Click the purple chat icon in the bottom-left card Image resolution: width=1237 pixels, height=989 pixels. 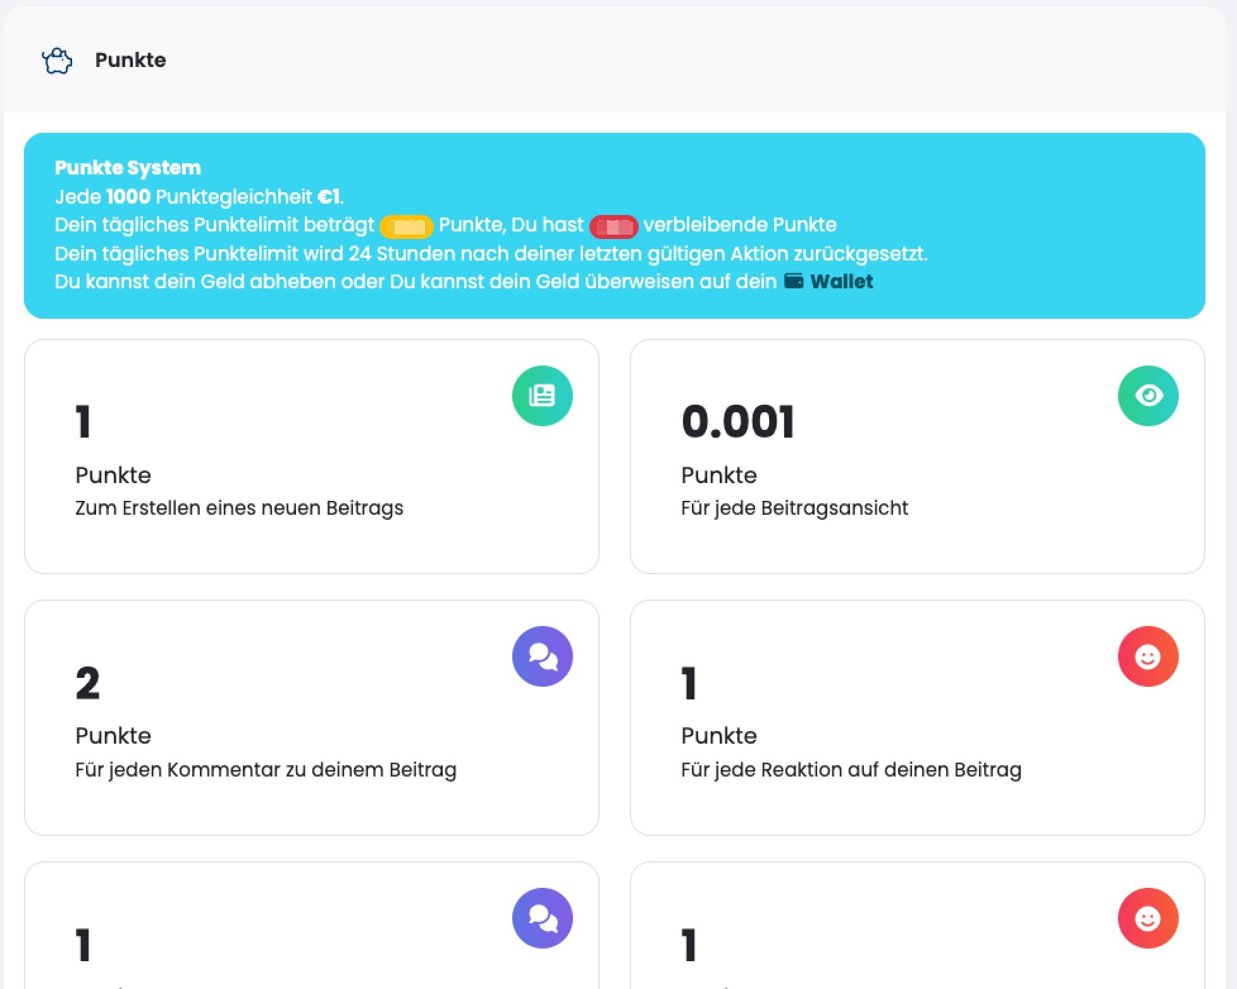(x=542, y=918)
